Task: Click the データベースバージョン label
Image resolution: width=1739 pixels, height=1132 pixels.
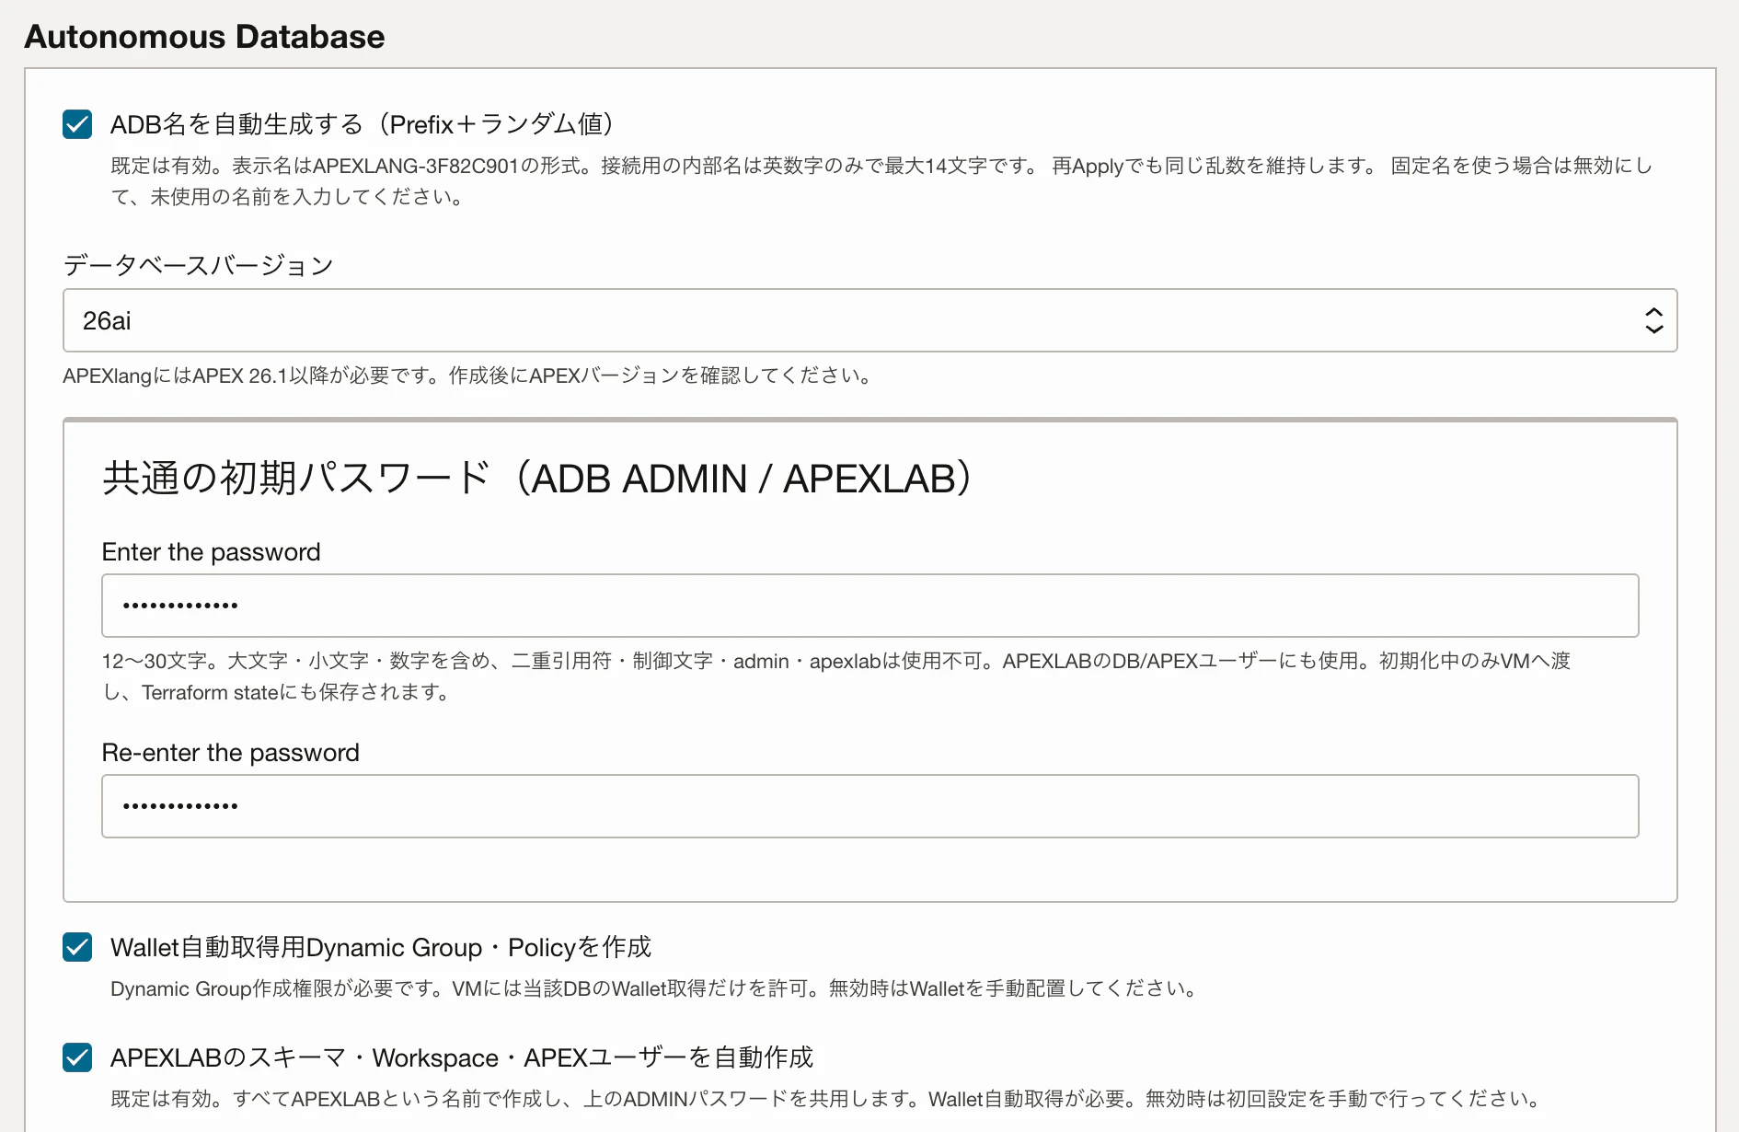Action: pos(198,265)
